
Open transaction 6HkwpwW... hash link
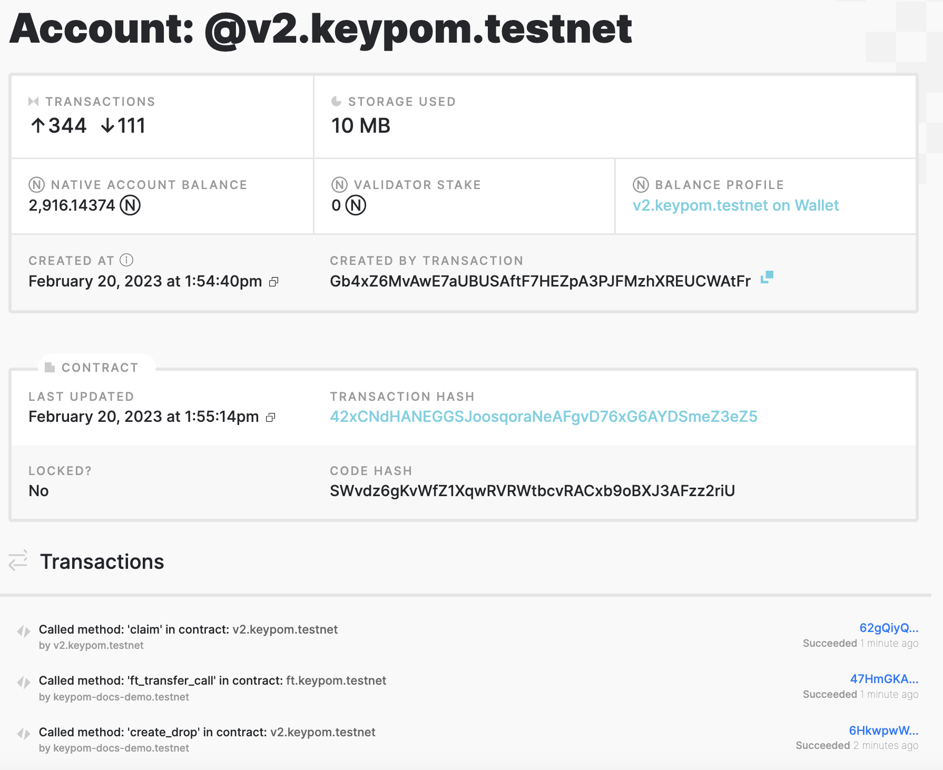(x=883, y=730)
